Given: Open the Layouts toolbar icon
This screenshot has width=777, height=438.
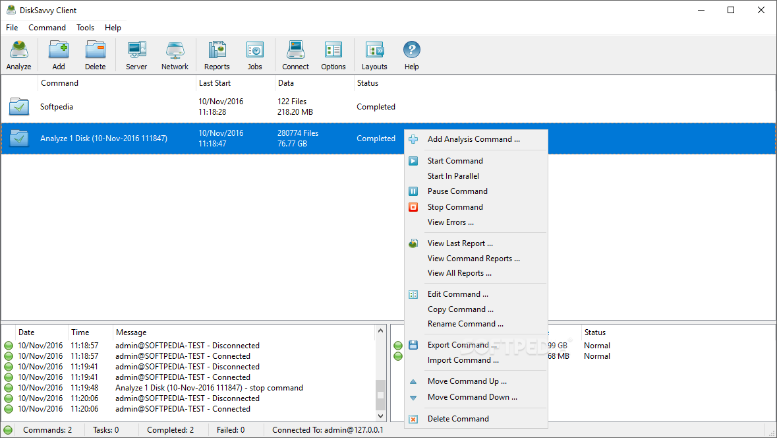Looking at the screenshot, I should 374,50.
